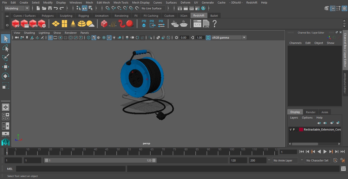This screenshot has width=348, height=179.
Task: Switch to the Polygons shelf tab
Action: pos(48,16)
